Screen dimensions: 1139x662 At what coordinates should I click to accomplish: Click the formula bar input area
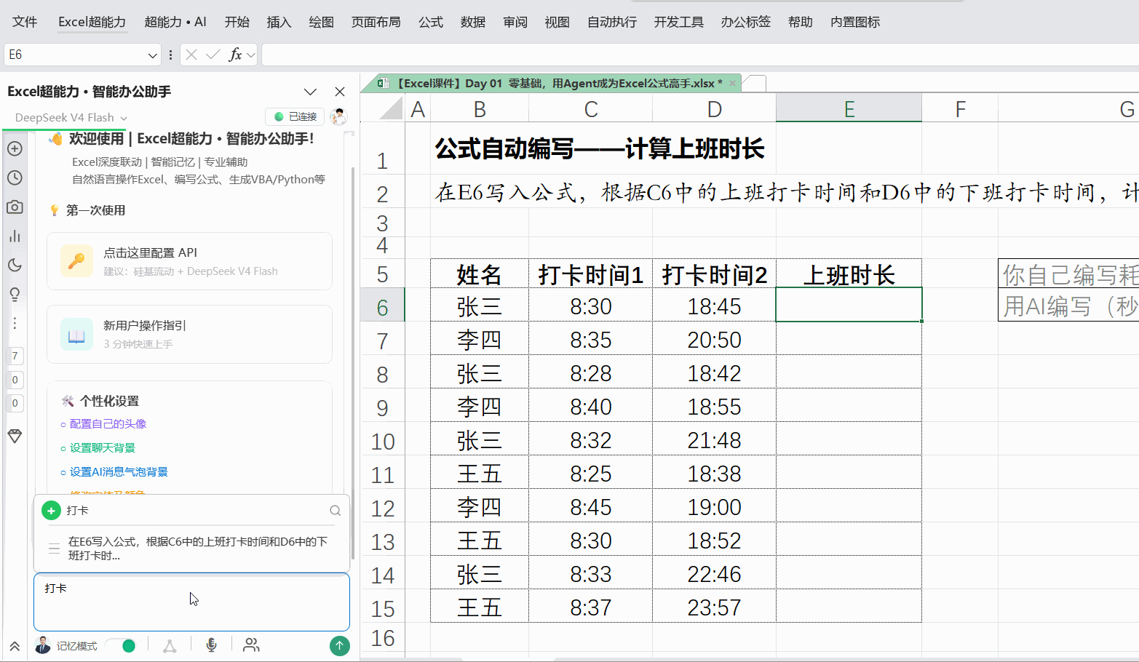(x=700, y=55)
